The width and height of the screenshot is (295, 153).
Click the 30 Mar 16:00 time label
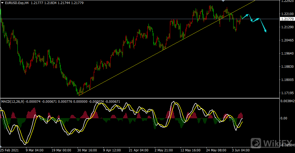pyautogui.click(x=87, y=150)
